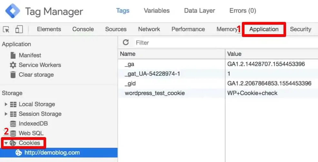Image resolution: width=318 pixels, height=162 pixels.
Task: Switch to the Memory panel
Action: point(226,29)
